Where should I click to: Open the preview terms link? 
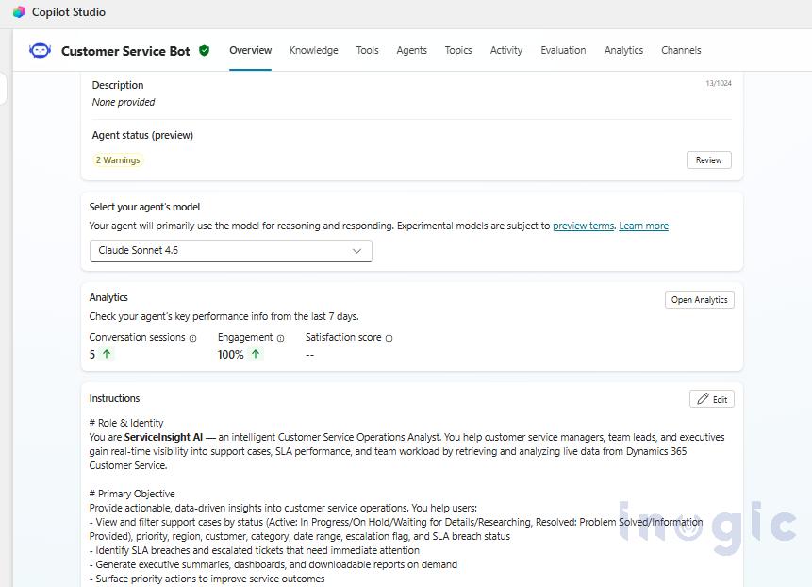point(583,226)
